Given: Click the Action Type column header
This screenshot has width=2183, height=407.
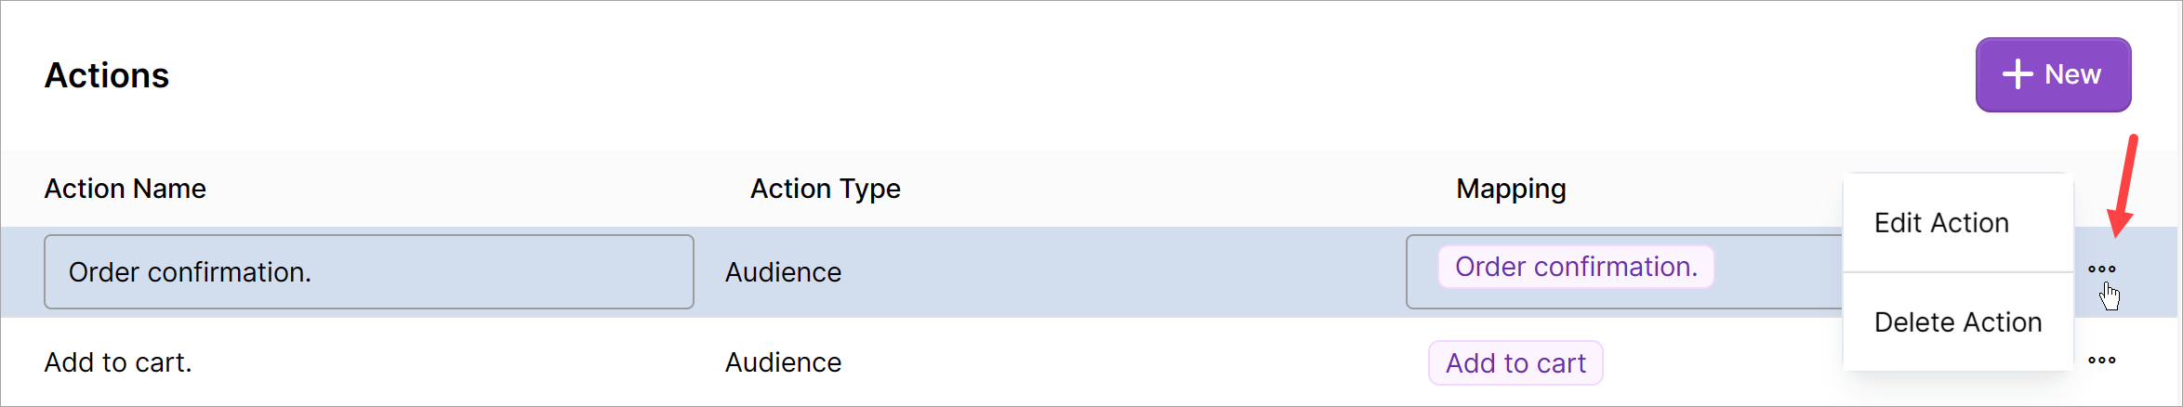Looking at the screenshot, I should (825, 189).
